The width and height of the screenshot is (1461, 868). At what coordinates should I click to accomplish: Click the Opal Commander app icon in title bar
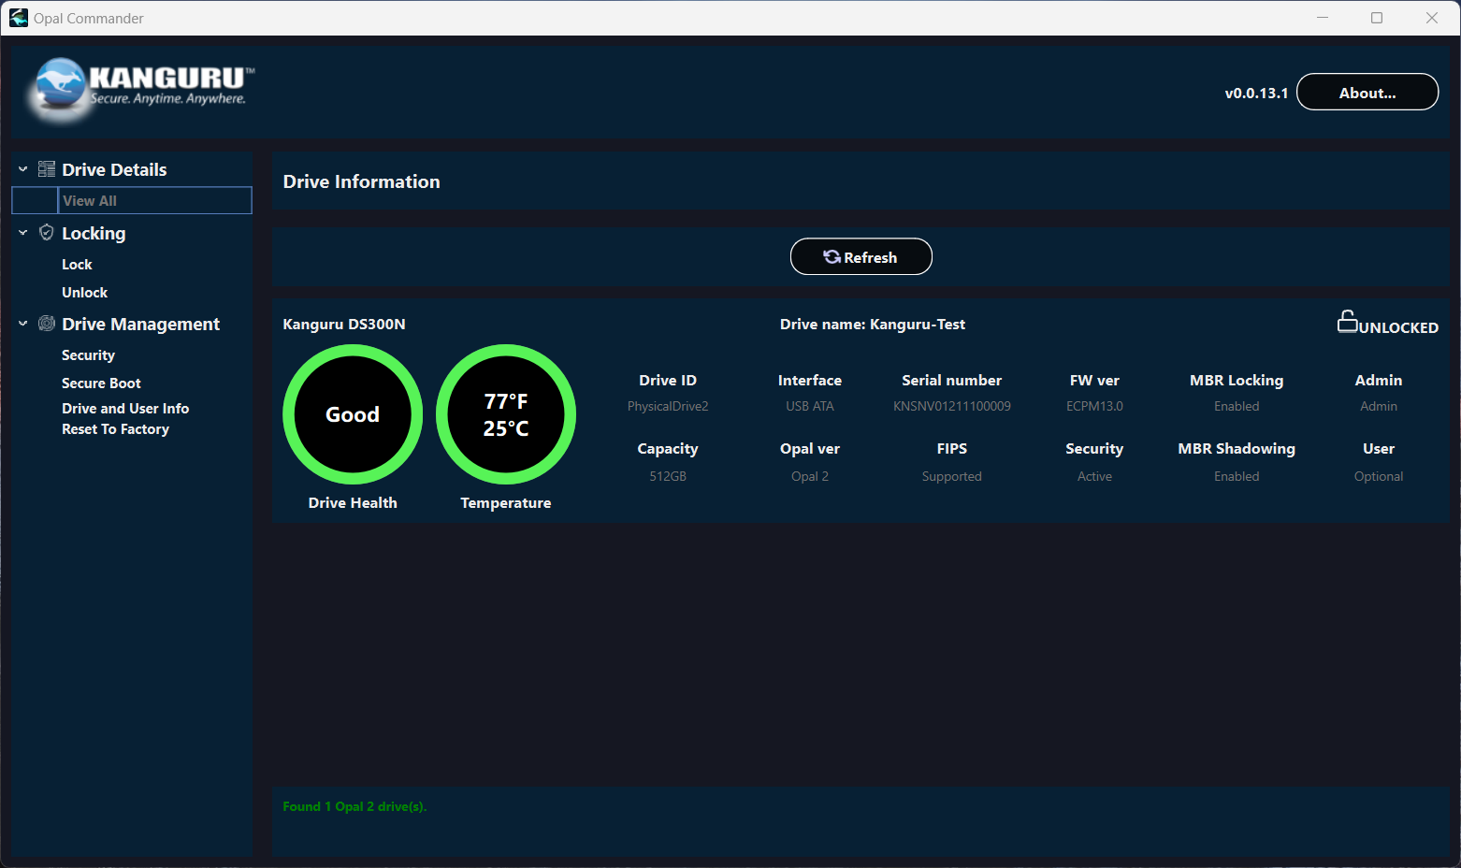point(19,18)
